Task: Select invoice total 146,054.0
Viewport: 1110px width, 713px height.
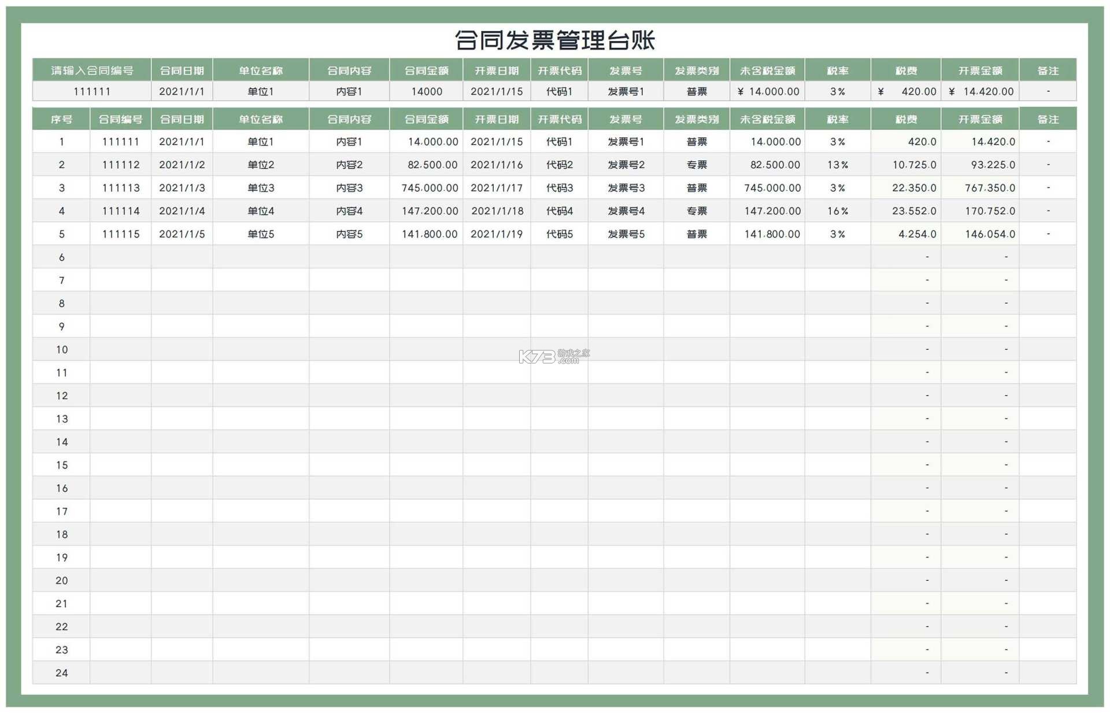Action: [980, 234]
